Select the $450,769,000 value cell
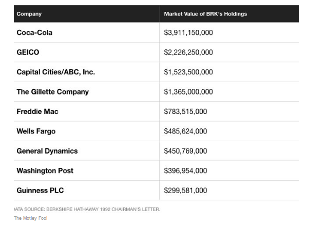This screenshot has width=327, height=230. (185, 151)
